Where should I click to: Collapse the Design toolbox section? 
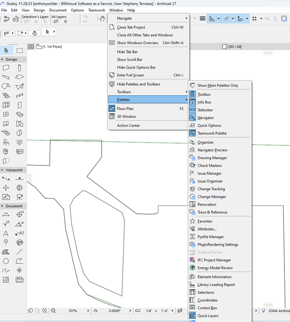[3, 59]
